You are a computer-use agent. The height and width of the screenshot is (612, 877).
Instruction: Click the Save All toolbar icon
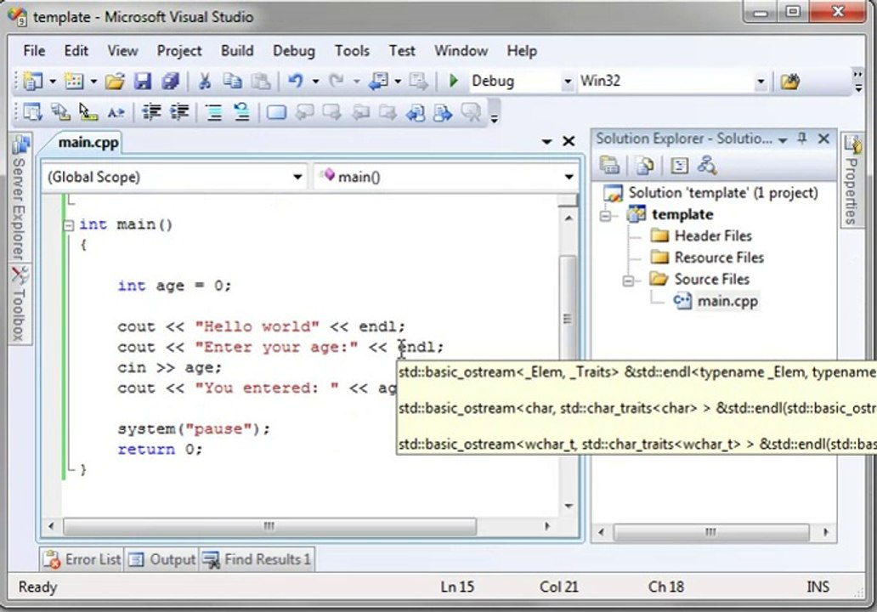click(170, 82)
